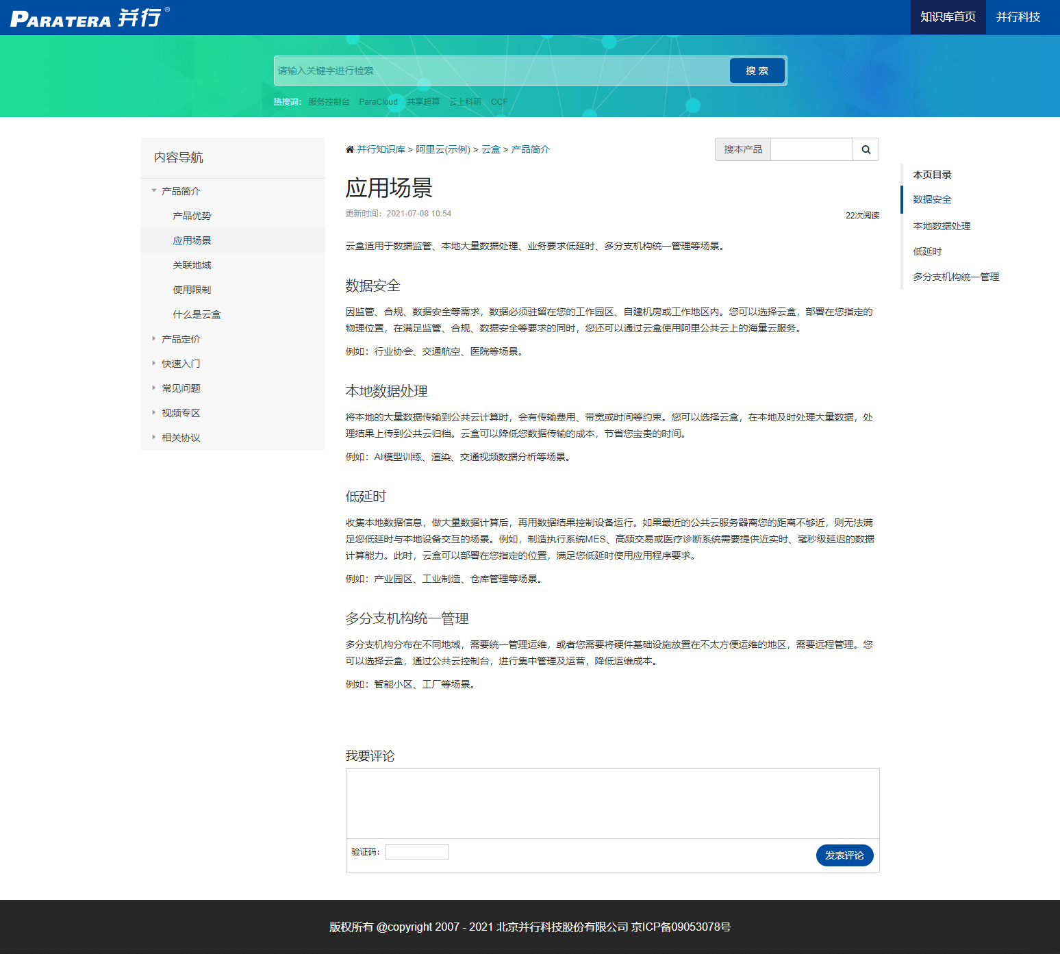Click the 我要评论 heading
Viewport: 1060px width, 954px height.
(x=370, y=756)
